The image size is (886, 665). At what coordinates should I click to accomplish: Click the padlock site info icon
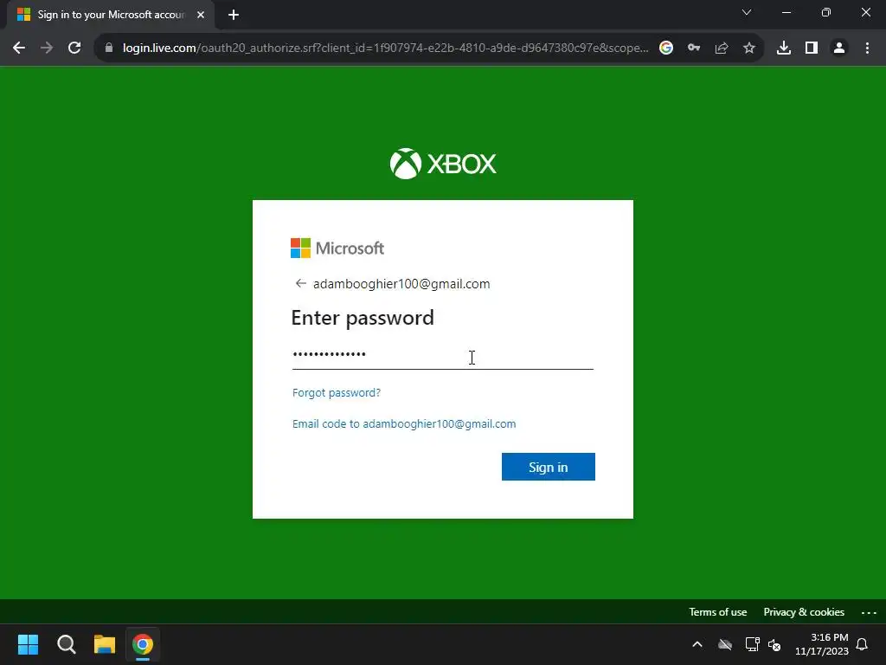[x=109, y=48]
